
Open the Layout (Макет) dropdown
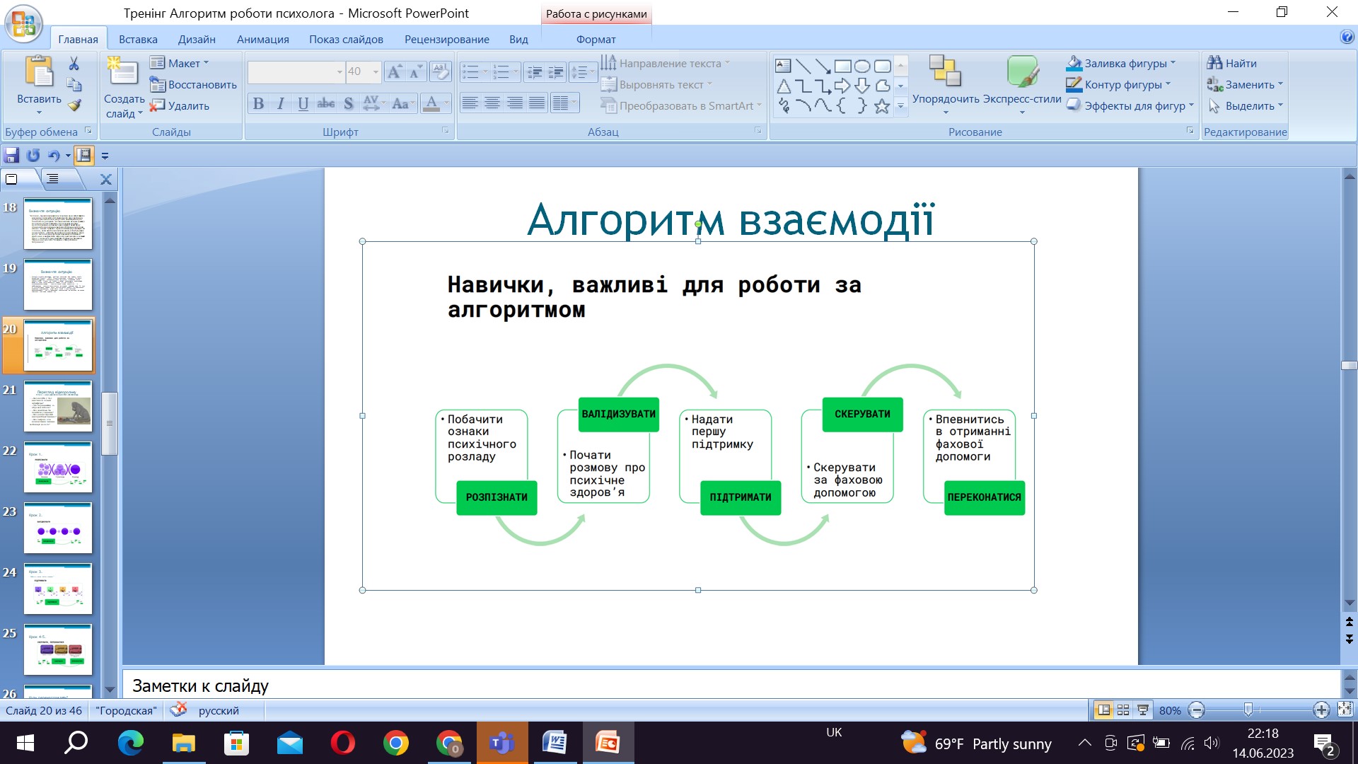180,63
